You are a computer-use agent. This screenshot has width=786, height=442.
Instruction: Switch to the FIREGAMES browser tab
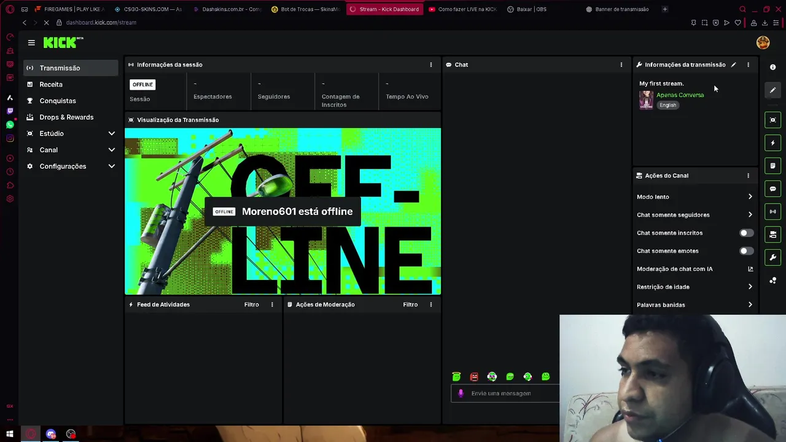[69, 9]
